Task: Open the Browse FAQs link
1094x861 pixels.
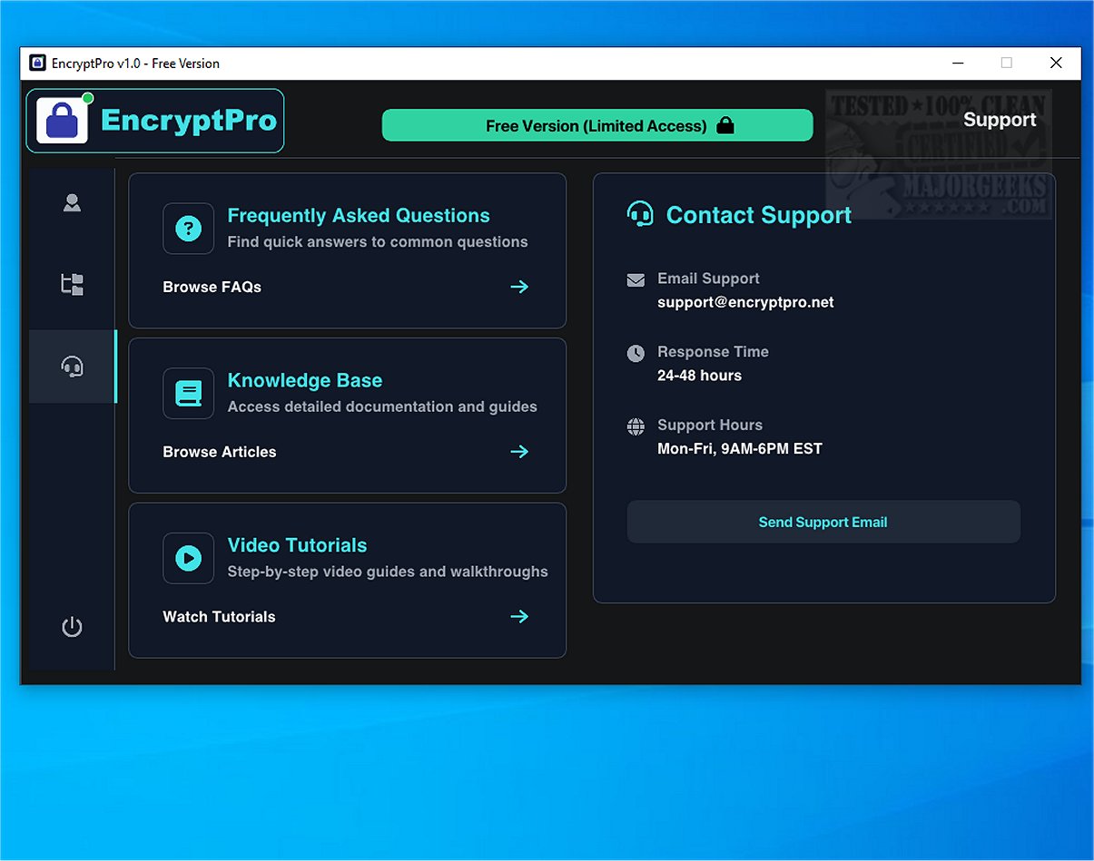Action: pyautogui.click(x=212, y=287)
